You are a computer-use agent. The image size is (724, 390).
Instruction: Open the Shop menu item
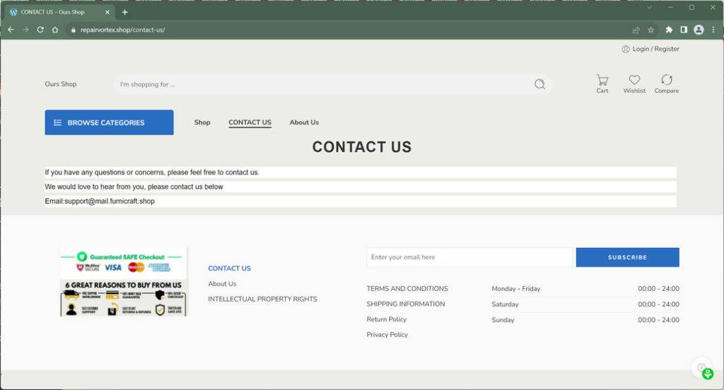[x=202, y=122]
